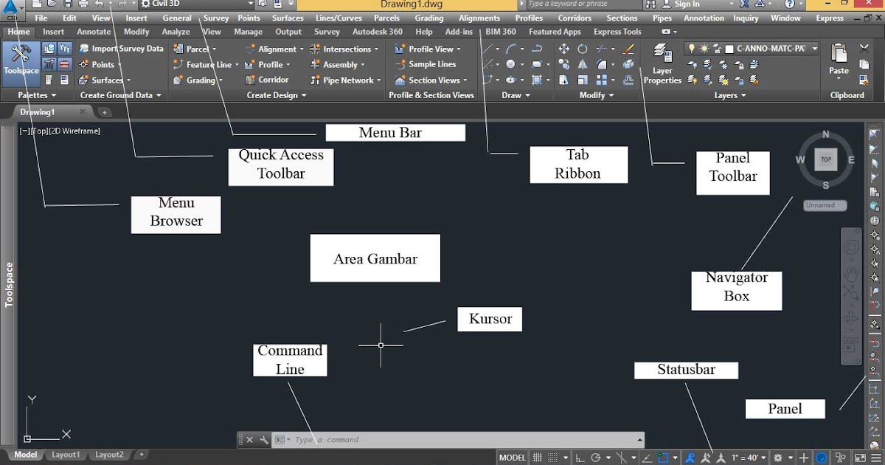The width and height of the screenshot is (885, 465).
Task: Click the layer color swatch in Layers panel
Action: (729, 49)
